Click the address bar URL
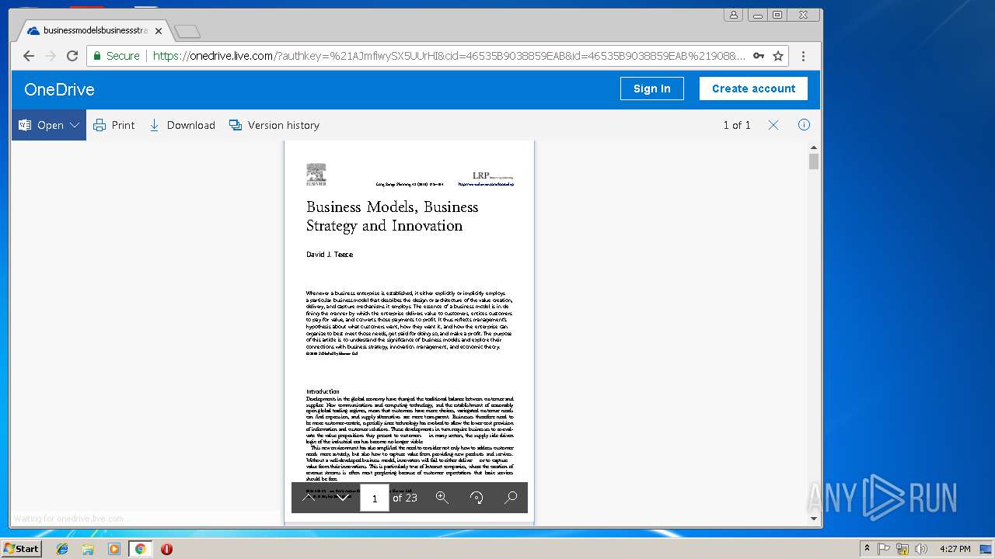The height and width of the screenshot is (559, 995). point(449,56)
